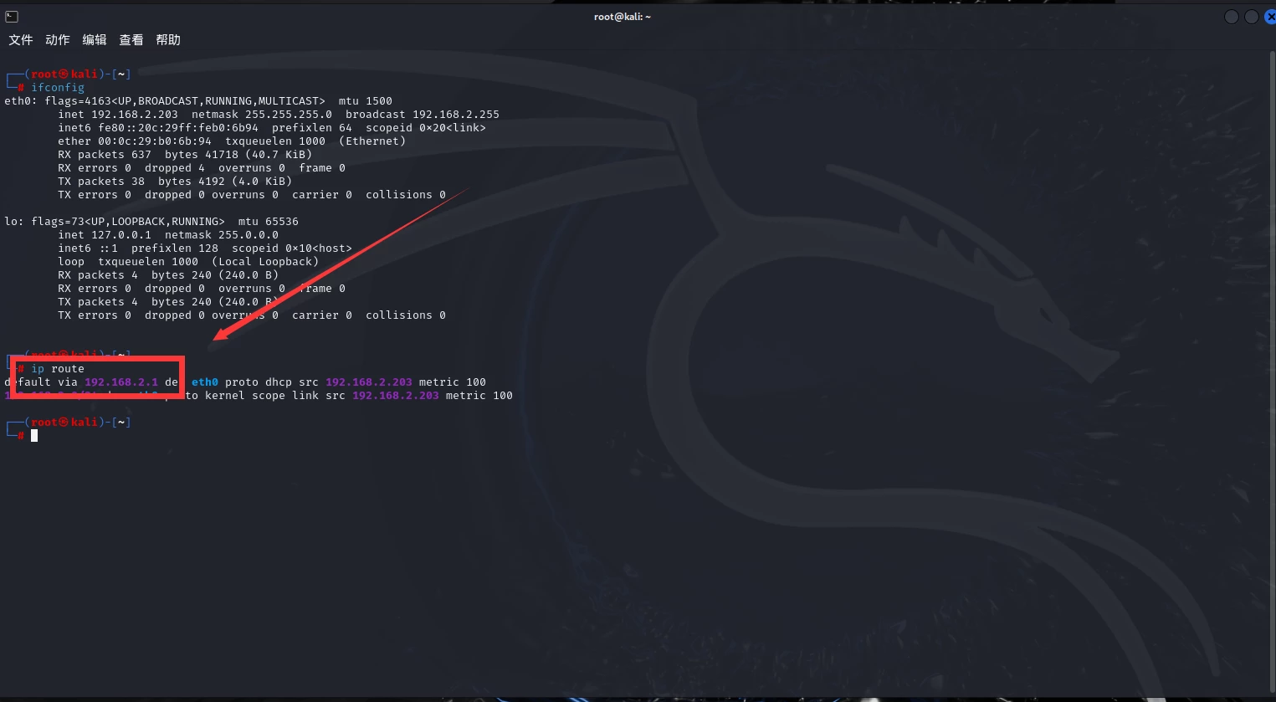The width and height of the screenshot is (1276, 702).
Task: Click the root@kali: ~ window title
Action: coord(622,17)
